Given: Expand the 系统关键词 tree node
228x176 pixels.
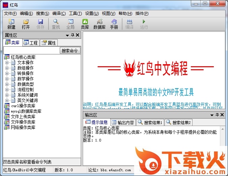Looking at the screenshot, I should pos(7,95).
